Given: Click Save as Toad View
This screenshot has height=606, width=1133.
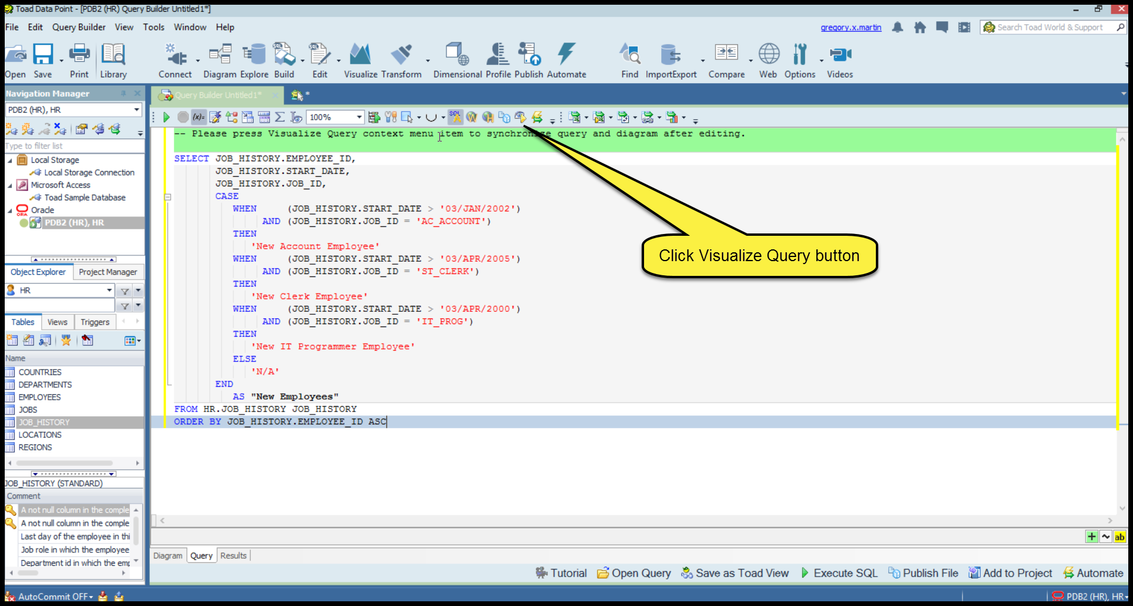Looking at the screenshot, I should coord(735,573).
